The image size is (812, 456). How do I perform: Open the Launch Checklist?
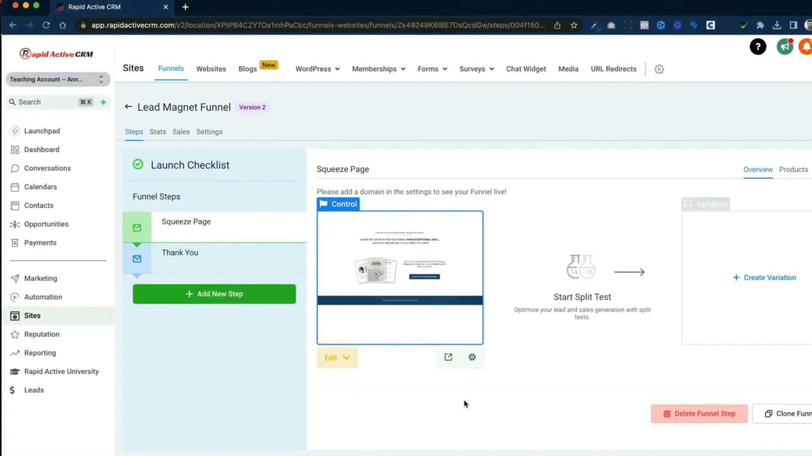tap(190, 165)
